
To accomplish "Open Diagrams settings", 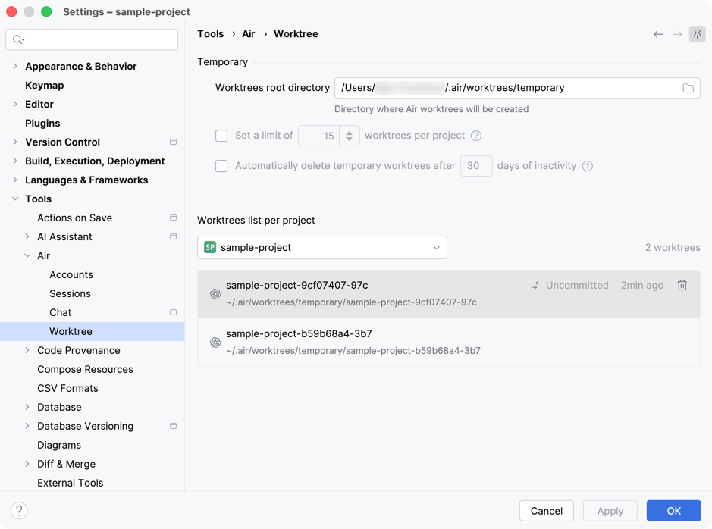I will [59, 445].
